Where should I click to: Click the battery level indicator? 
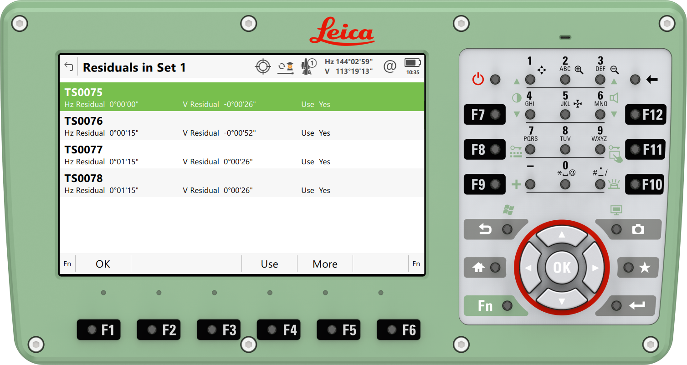[x=411, y=64]
